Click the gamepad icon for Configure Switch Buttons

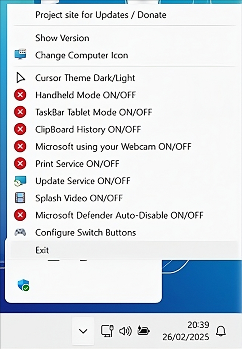tap(20, 232)
